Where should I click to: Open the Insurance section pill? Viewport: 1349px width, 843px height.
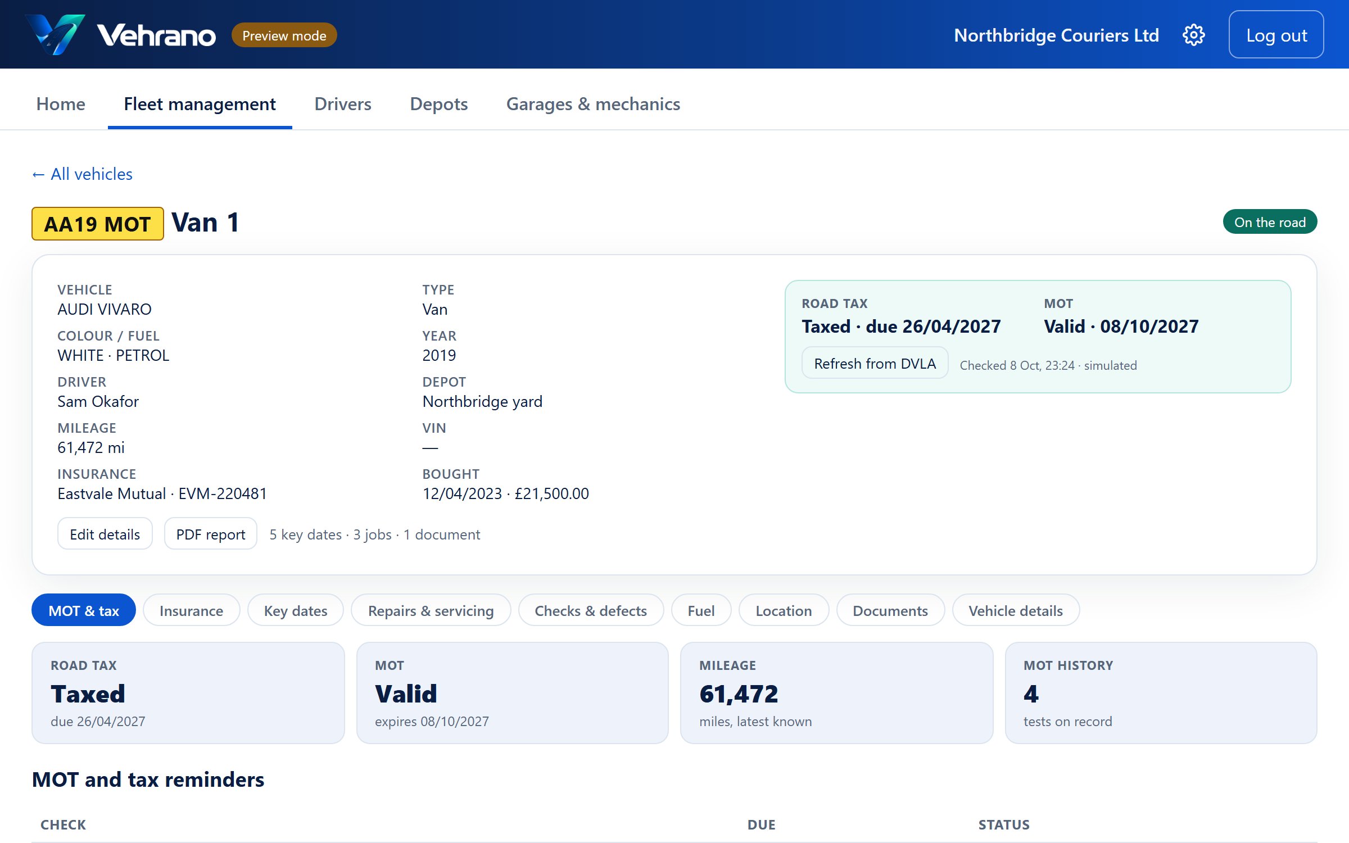pos(191,610)
